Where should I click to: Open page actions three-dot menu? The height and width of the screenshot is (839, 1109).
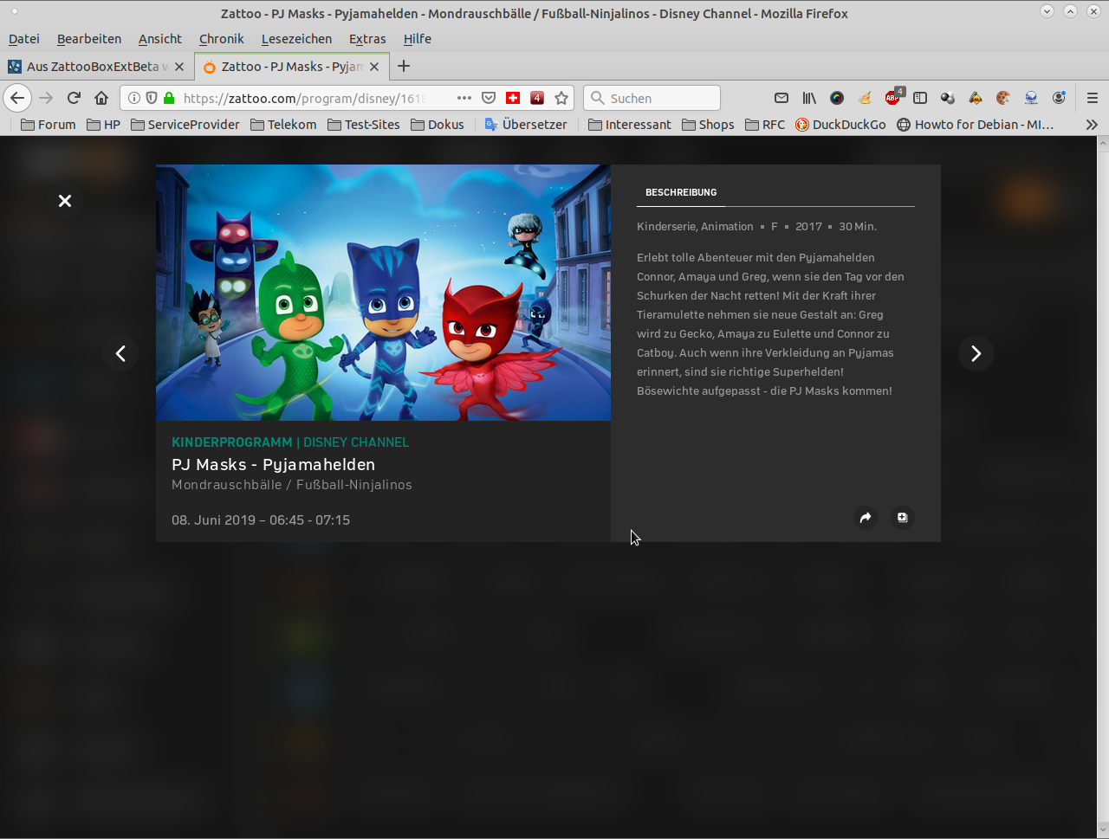tap(464, 98)
